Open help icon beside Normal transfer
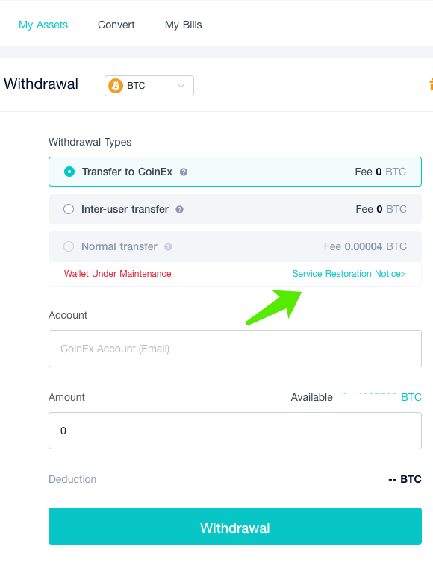 tap(168, 247)
